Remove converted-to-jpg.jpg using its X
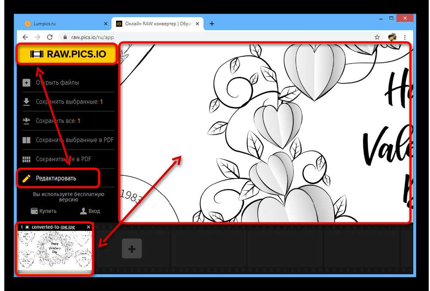This screenshot has height=291, width=430. (x=88, y=227)
